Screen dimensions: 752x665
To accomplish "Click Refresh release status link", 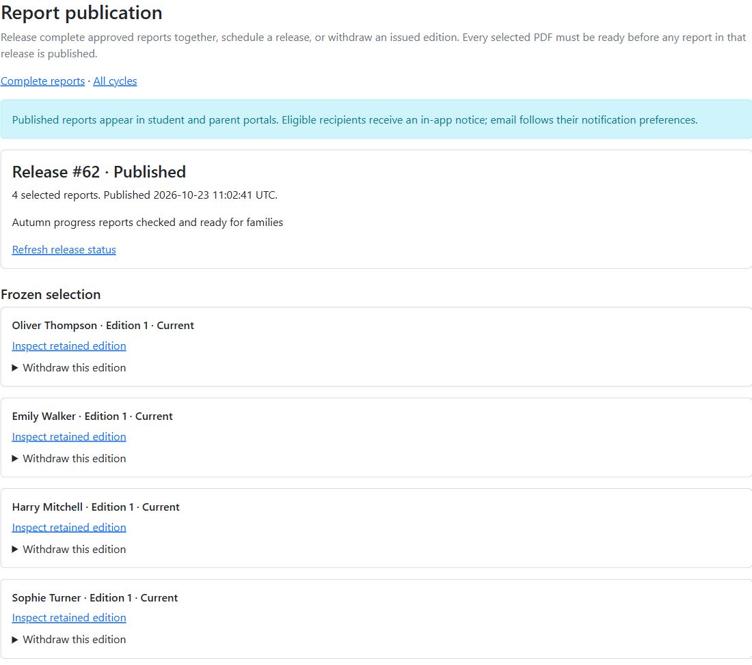I will (x=64, y=250).
